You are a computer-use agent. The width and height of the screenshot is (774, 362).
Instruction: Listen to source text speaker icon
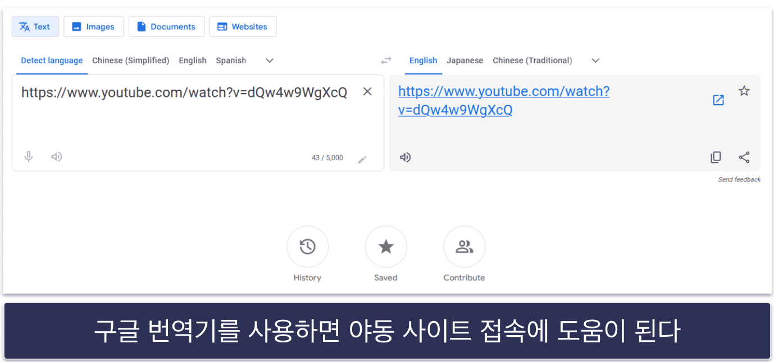click(56, 157)
